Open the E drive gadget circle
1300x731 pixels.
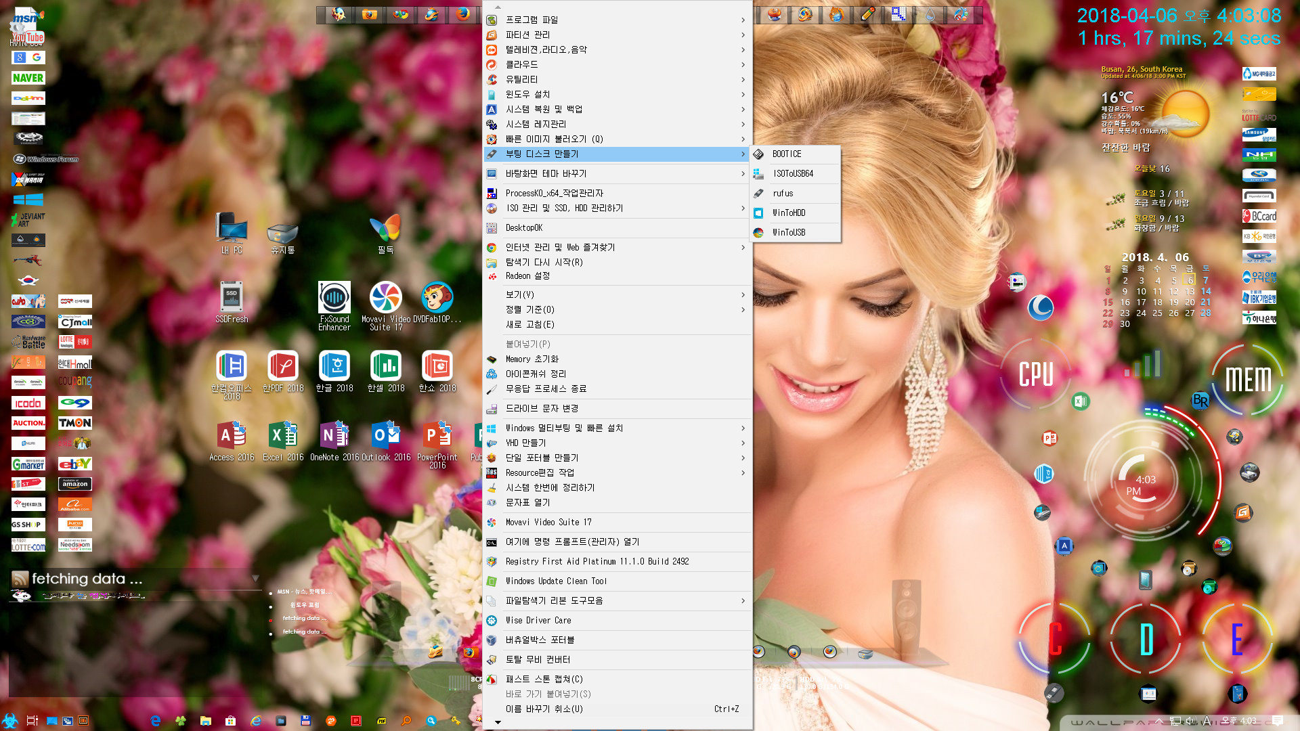tap(1237, 639)
